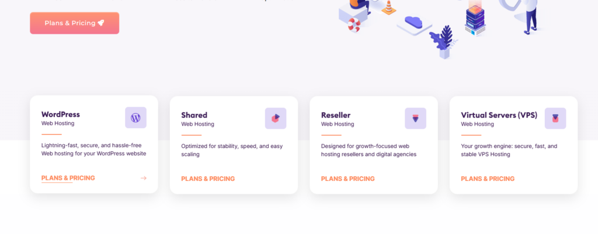Select the WordPress Web Hosting heading
This screenshot has width=598, height=234.
click(61, 115)
